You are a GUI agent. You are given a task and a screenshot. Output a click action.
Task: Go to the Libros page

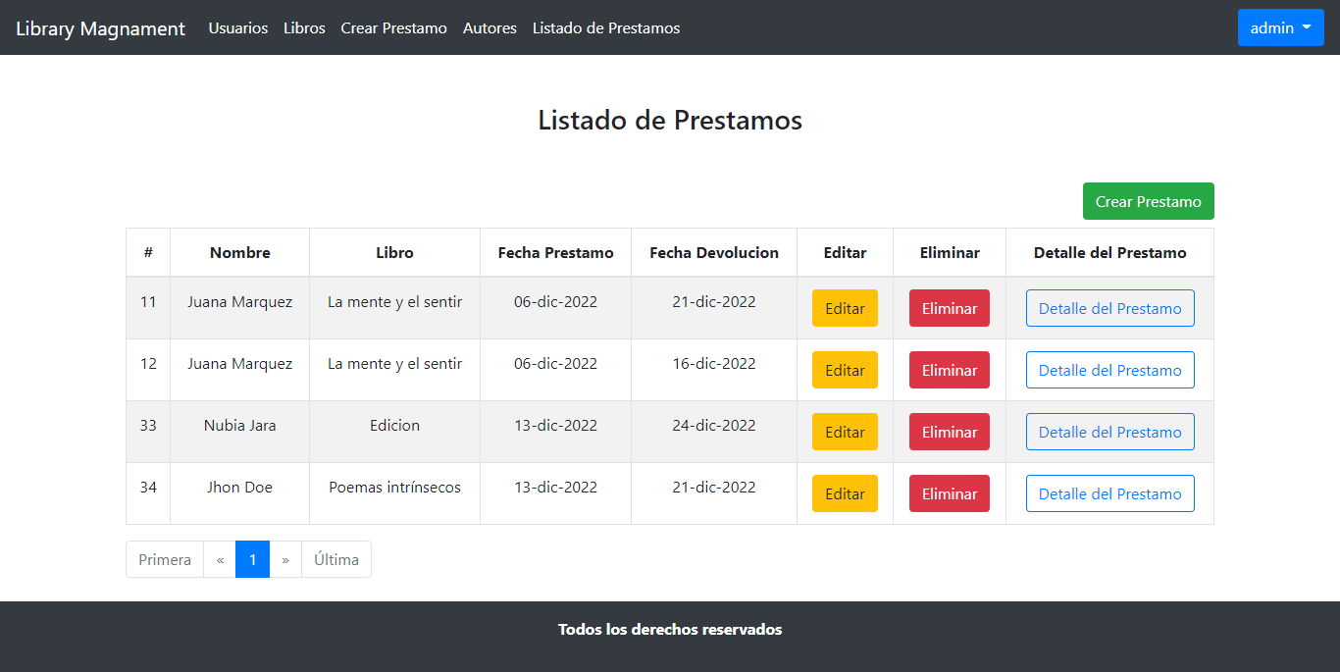click(x=304, y=28)
